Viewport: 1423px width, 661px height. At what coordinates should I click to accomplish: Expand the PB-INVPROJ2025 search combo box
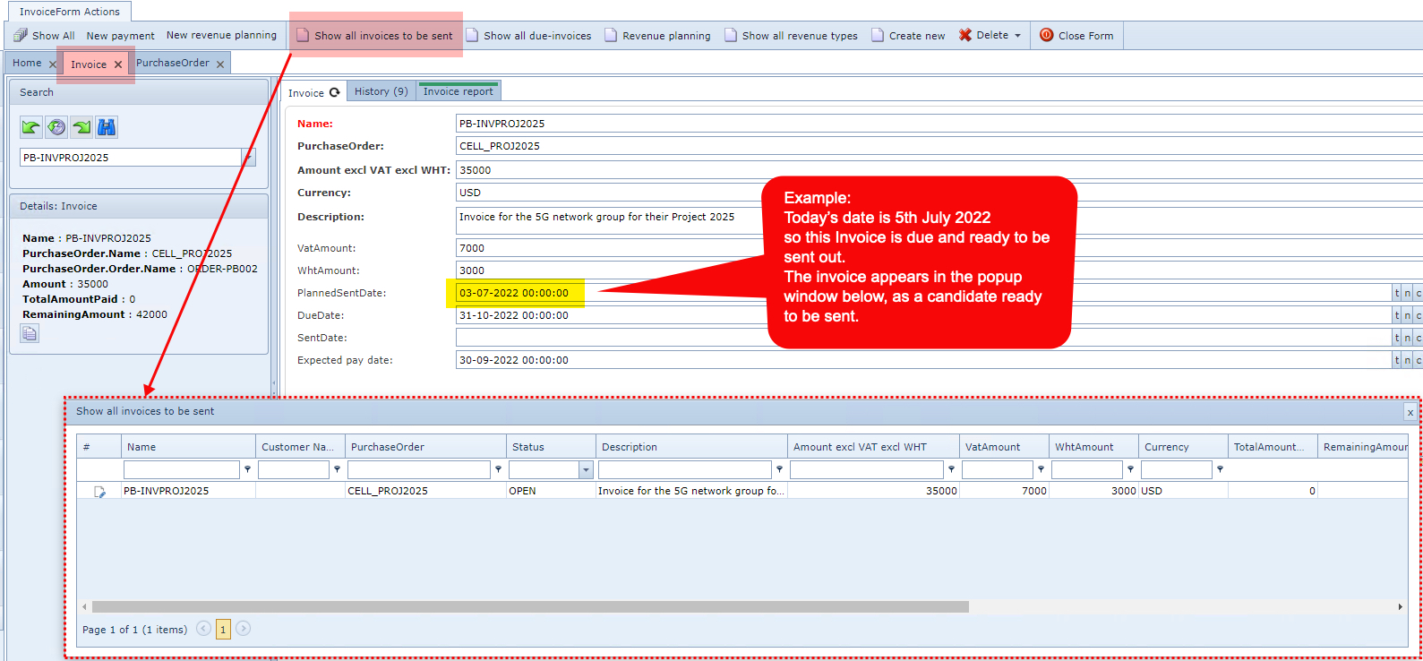click(x=249, y=158)
